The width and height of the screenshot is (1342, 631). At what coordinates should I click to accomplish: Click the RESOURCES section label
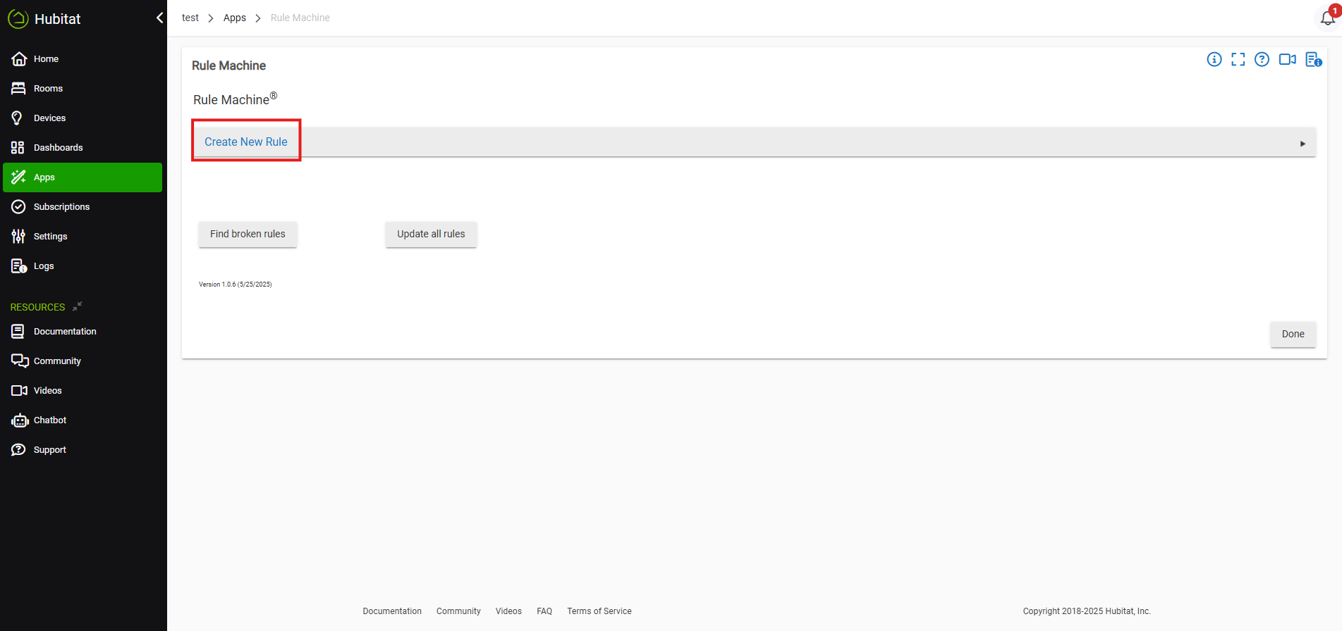[x=37, y=307]
